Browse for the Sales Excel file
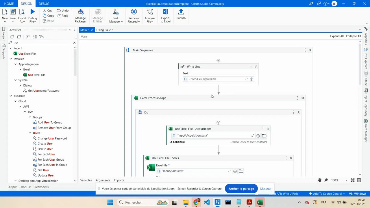The width and height of the screenshot is (370, 208). pos(241,171)
